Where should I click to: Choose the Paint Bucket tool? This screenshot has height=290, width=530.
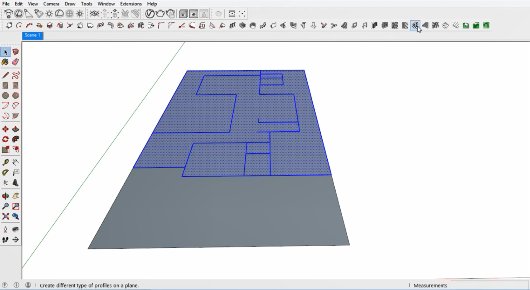[x=5, y=62]
